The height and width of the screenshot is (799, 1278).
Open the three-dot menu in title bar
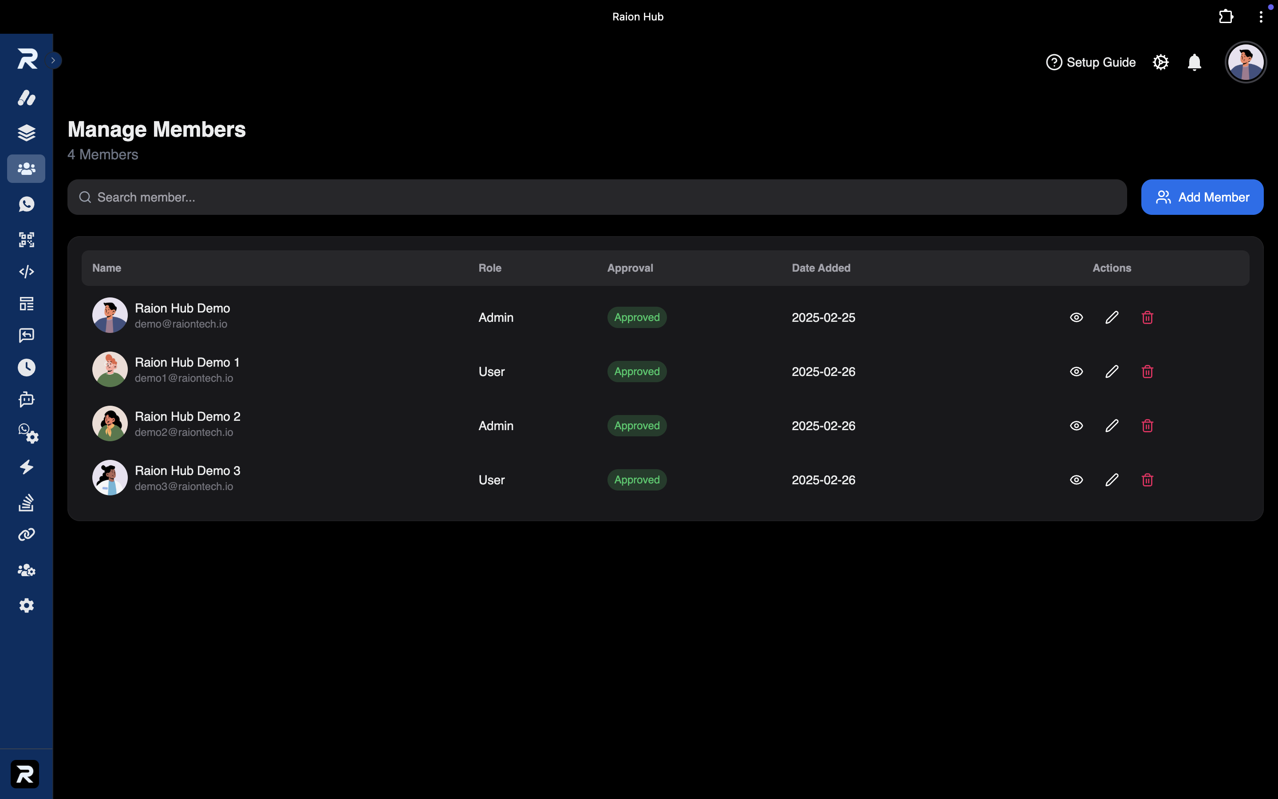pos(1261,17)
